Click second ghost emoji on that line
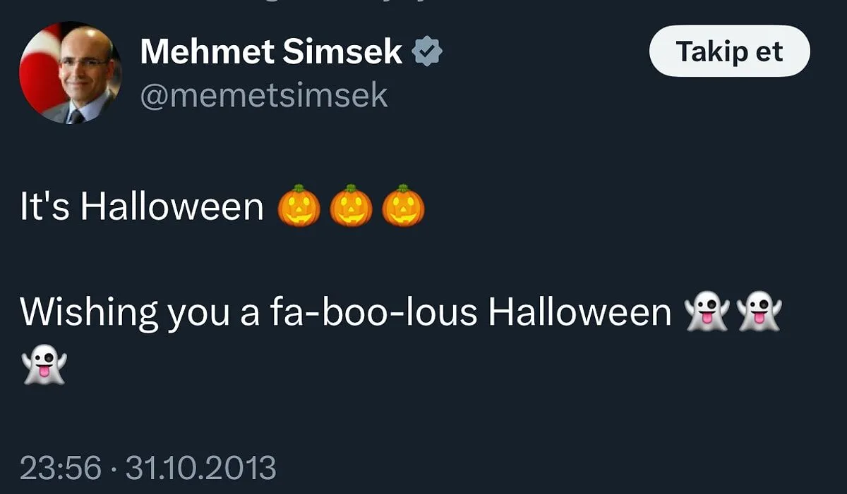 click(x=759, y=312)
